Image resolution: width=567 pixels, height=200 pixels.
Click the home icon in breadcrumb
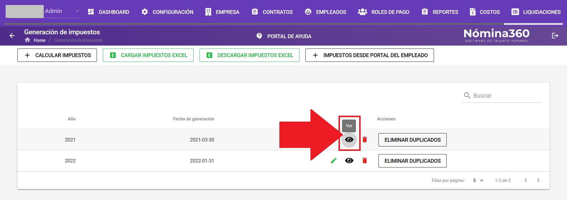click(x=27, y=40)
